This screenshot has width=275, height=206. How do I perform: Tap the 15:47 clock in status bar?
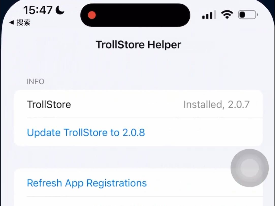(x=38, y=10)
